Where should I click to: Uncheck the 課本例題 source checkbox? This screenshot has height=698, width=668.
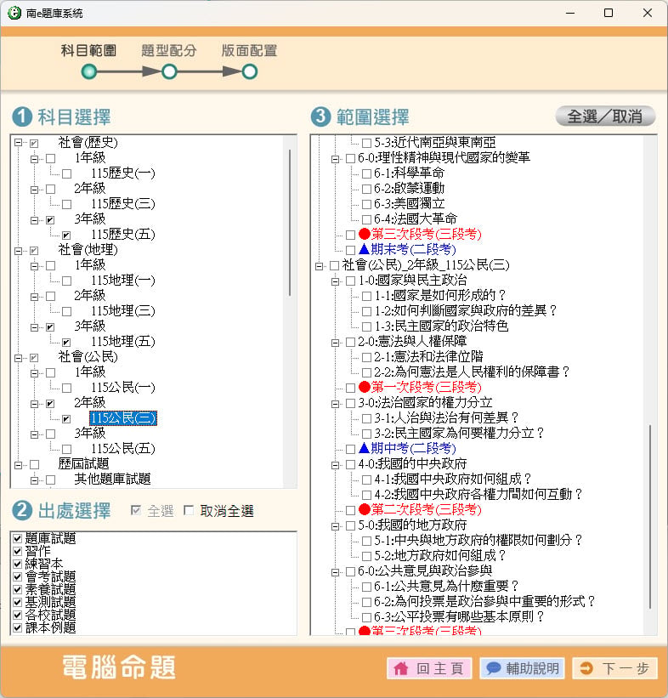coord(17,628)
